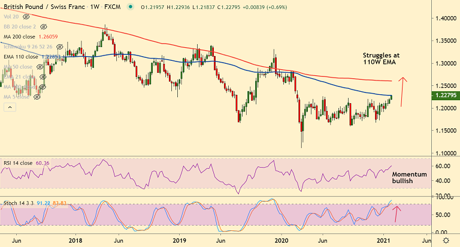Select the EMA 110 close legend
Image resolution: width=460 pixels, height=247 pixels.
(21, 57)
